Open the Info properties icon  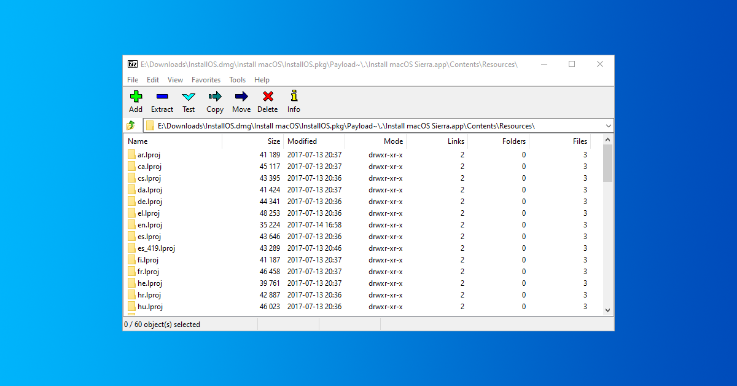[294, 96]
